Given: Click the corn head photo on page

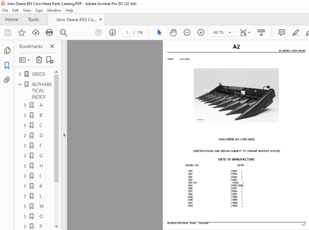Looking at the screenshot, I should tap(236, 96).
